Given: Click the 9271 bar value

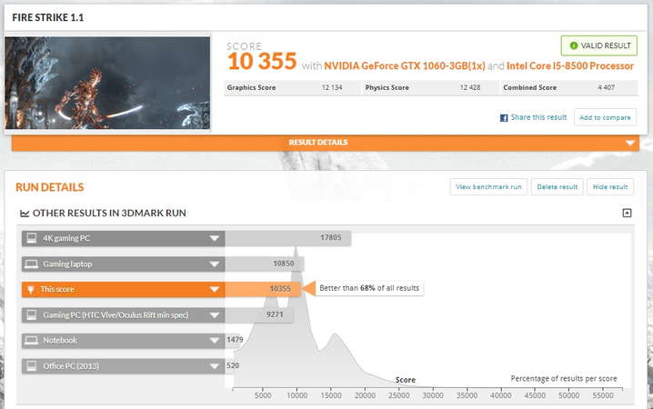Looking at the screenshot, I should tap(275, 314).
